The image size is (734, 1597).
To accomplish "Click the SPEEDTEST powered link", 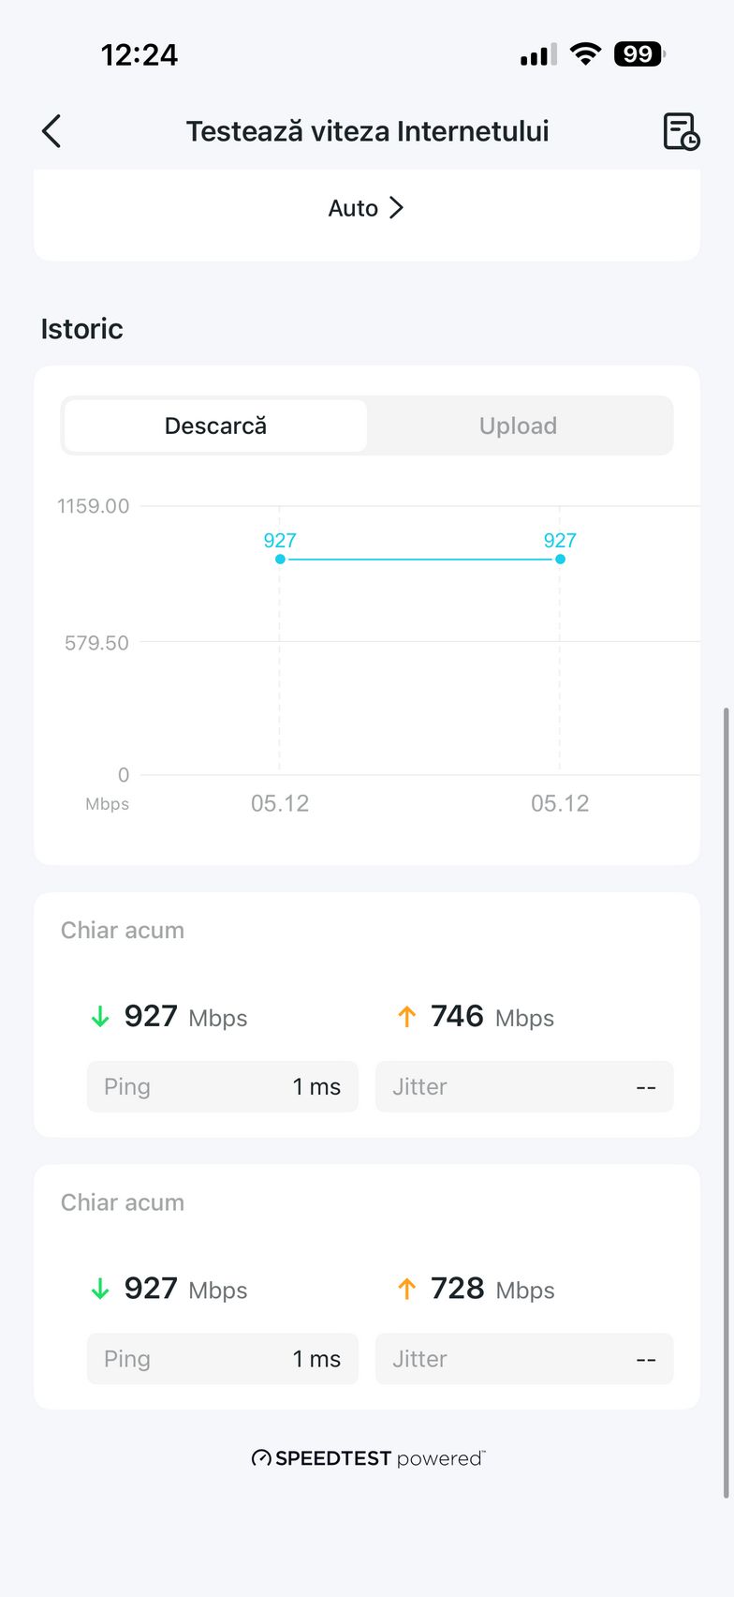I will (x=368, y=1458).
